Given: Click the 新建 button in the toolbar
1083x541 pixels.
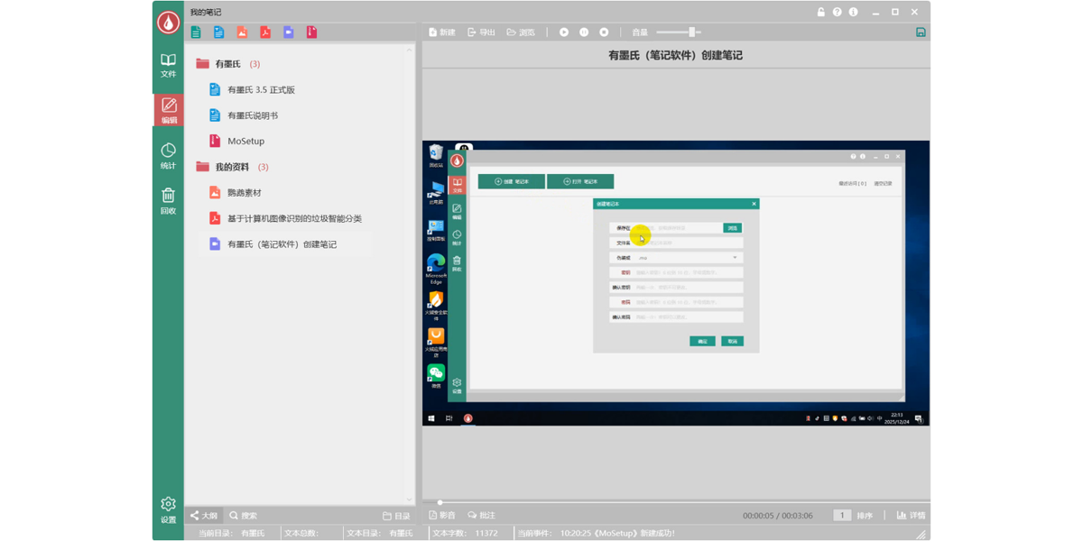Looking at the screenshot, I should [442, 32].
